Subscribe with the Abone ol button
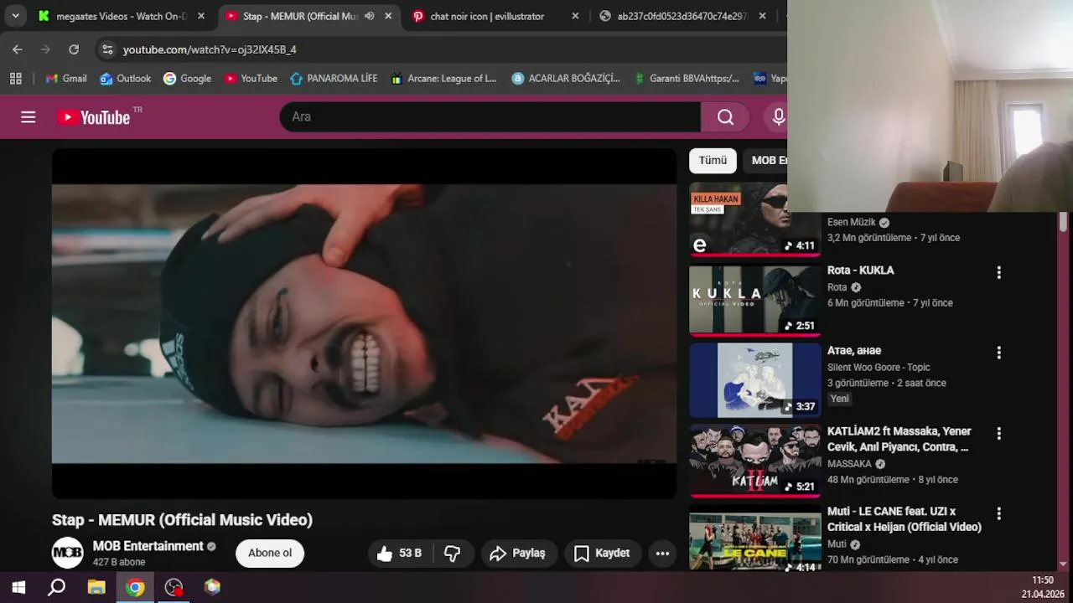The width and height of the screenshot is (1073, 603). [270, 553]
